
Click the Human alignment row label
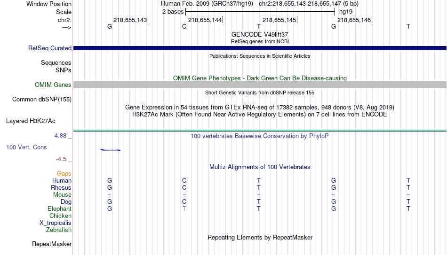(x=62, y=181)
